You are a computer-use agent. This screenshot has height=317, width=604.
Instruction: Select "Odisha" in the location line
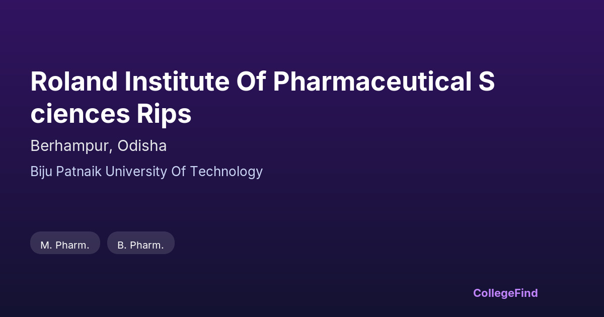click(142, 146)
